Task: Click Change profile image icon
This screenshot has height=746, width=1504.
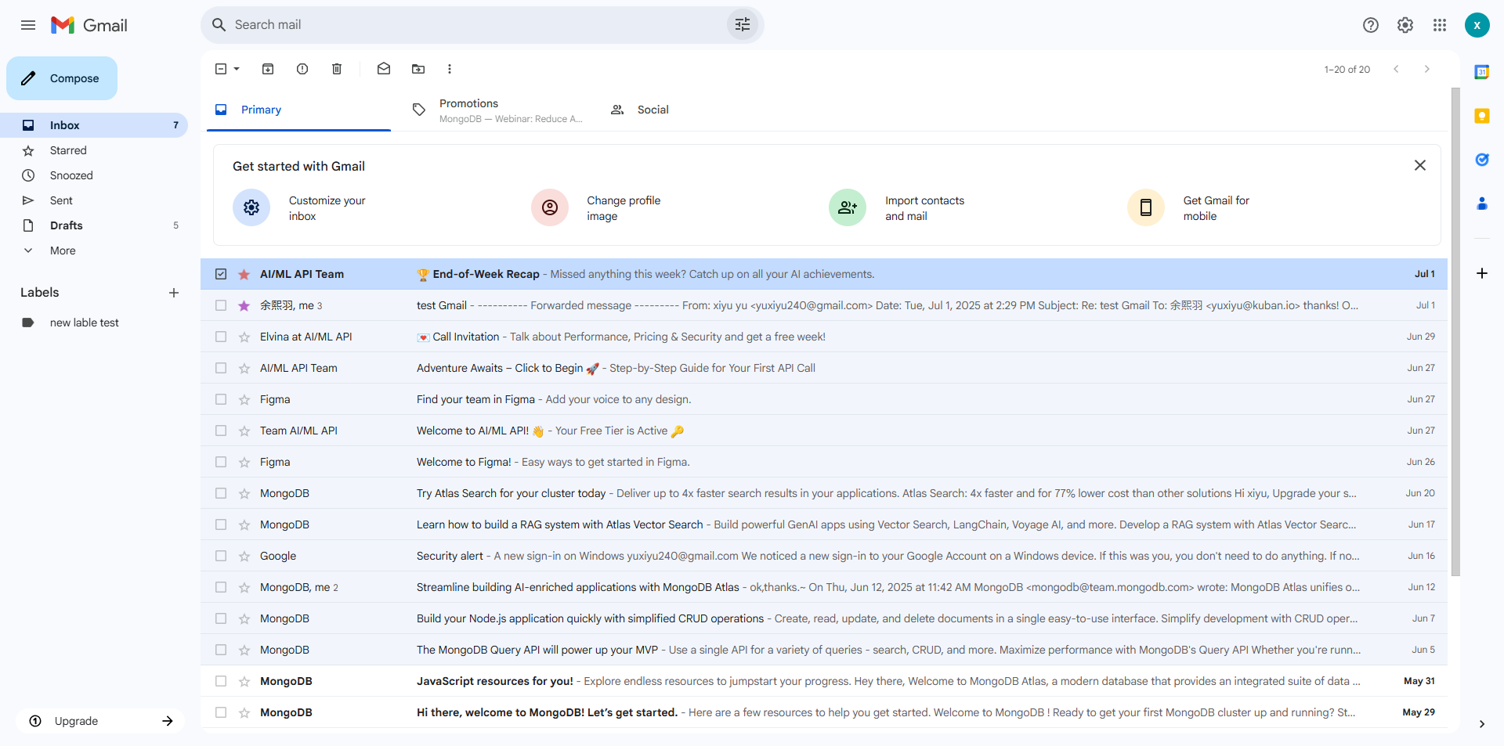Action: pyautogui.click(x=550, y=207)
